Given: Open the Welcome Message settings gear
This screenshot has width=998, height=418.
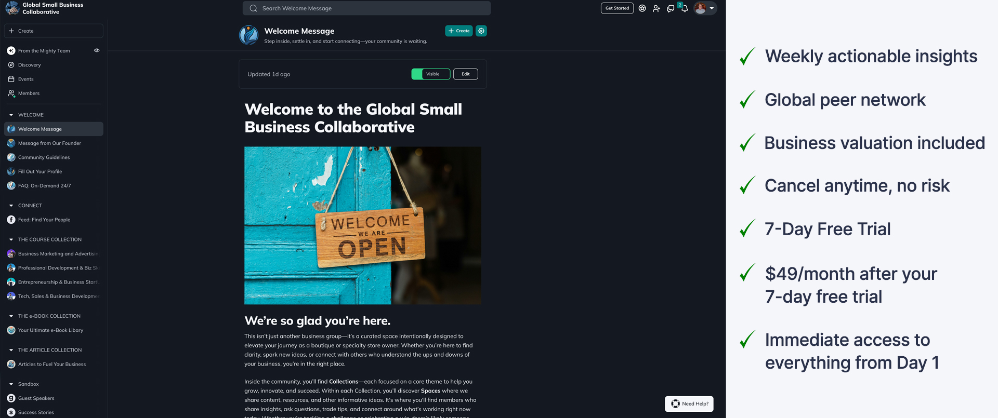Looking at the screenshot, I should point(481,31).
